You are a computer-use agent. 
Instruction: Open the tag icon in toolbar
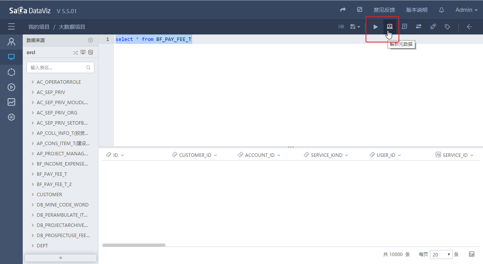447,27
